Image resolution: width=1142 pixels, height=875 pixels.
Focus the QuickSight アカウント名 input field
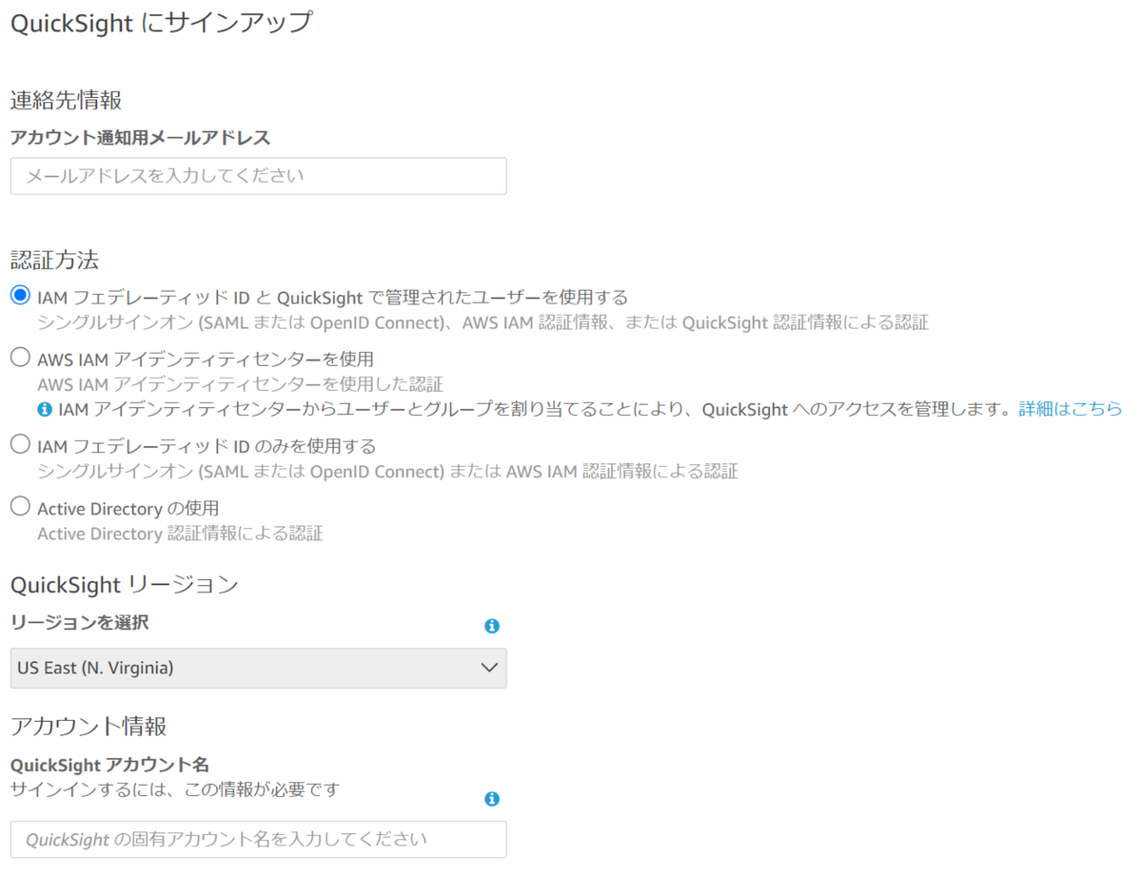click(258, 839)
